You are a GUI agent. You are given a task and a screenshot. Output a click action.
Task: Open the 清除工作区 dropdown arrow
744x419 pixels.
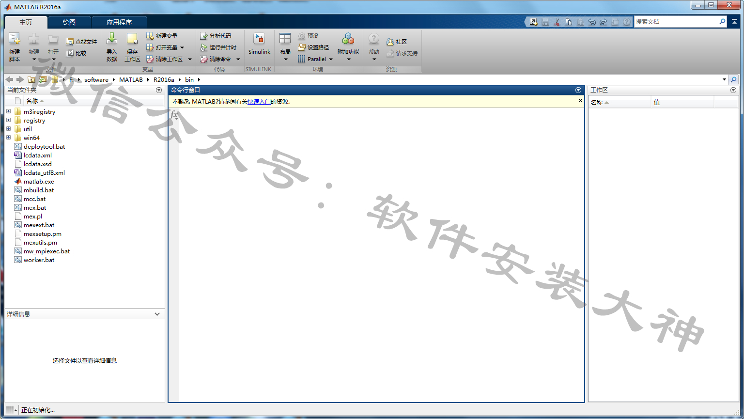190,59
